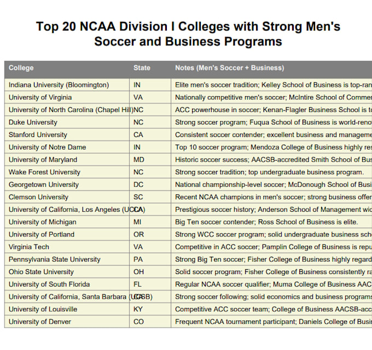The image size is (372, 350).
Task: Click the State column header
Action: tap(142, 68)
